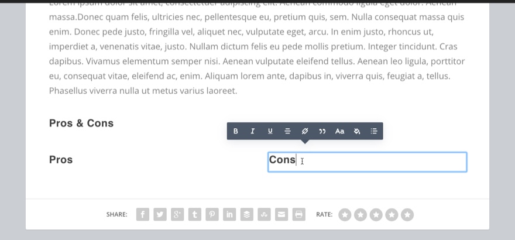
Task: Click the link icon in the toolbar
Action: pyautogui.click(x=305, y=131)
